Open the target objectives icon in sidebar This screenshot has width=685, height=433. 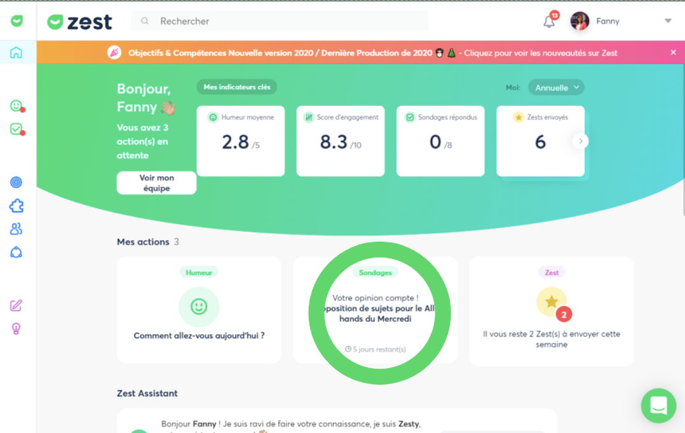pos(17,183)
